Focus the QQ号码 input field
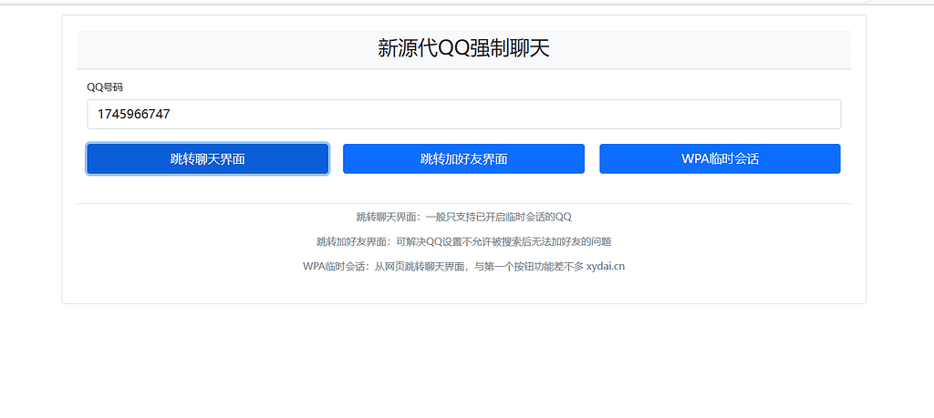The width and height of the screenshot is (934, 418). click(463, 114)
